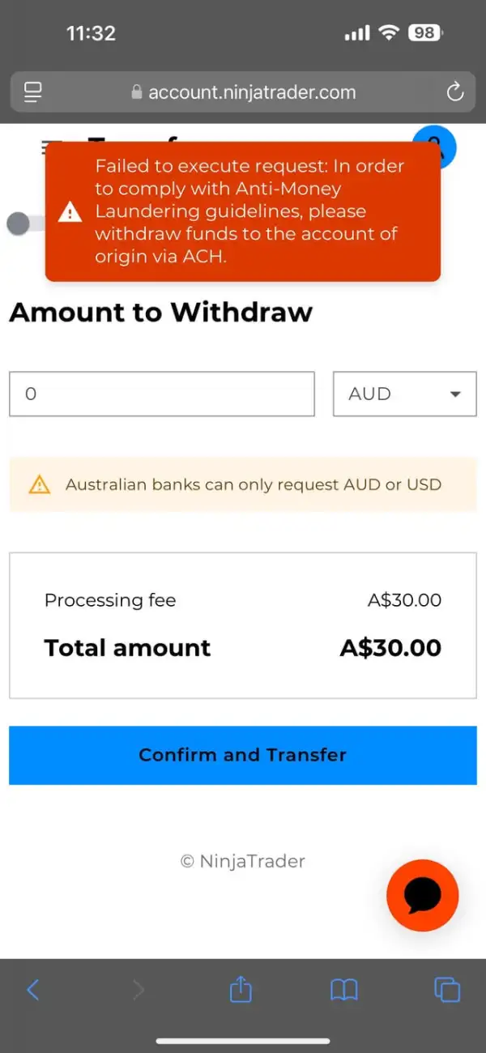This screenshot has height=1053, width=486.
Task: Open the live chat bubble
Action: pos(422,895)
